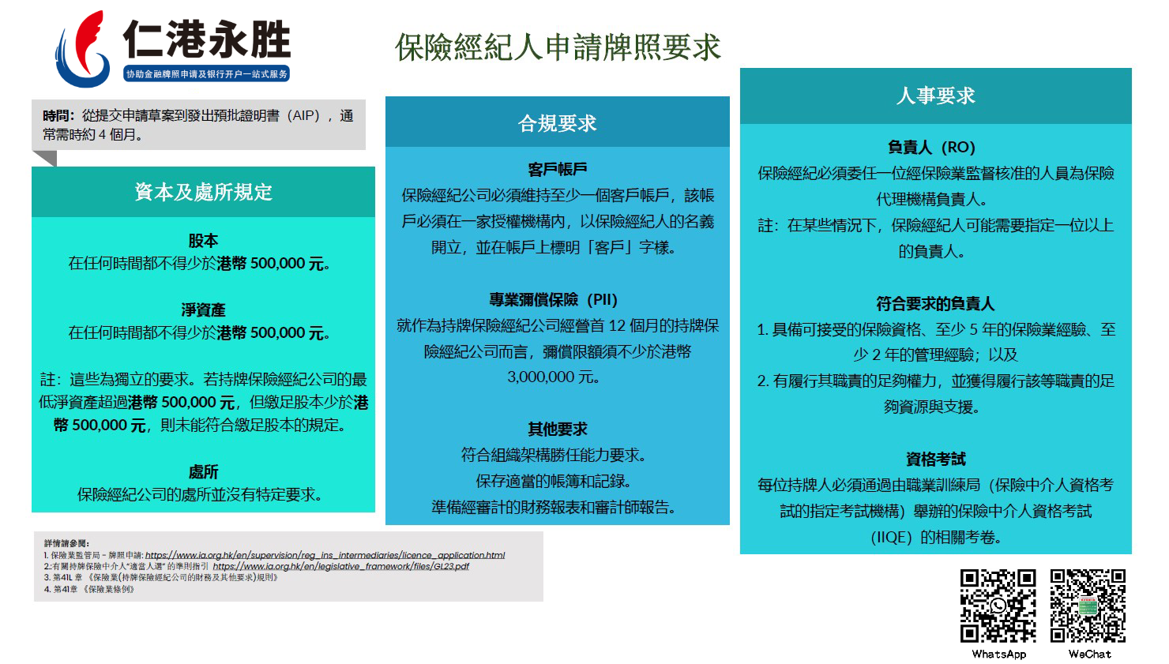This screenshot has width=1169, height=664.
Task: Click the WeChat QR code
Action: pos(1088,606)
